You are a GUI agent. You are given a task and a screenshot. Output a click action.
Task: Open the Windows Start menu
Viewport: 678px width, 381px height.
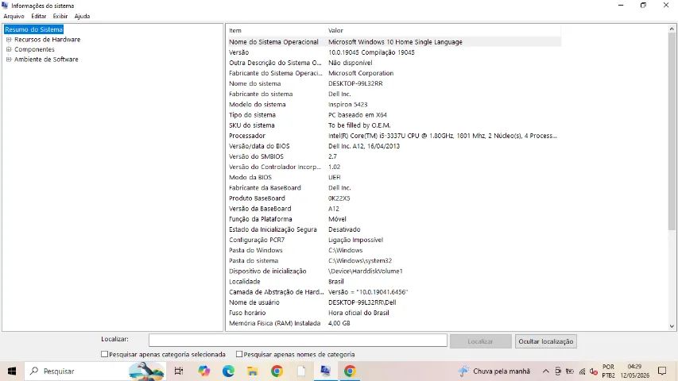tap(12, 371)
